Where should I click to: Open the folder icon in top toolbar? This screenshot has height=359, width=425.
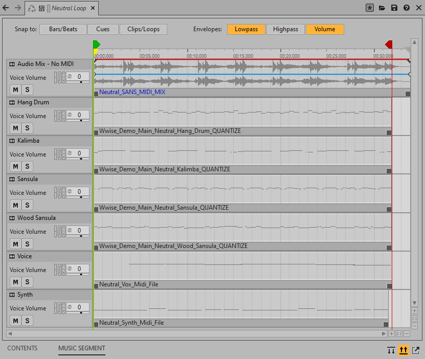(382, 8)
